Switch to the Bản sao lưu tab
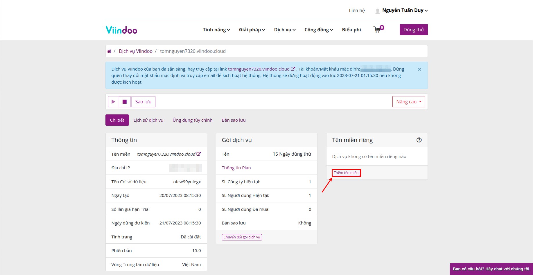533x275 pixels. coord(233,120)
